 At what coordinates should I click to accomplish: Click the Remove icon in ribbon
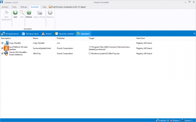point(50,12)
